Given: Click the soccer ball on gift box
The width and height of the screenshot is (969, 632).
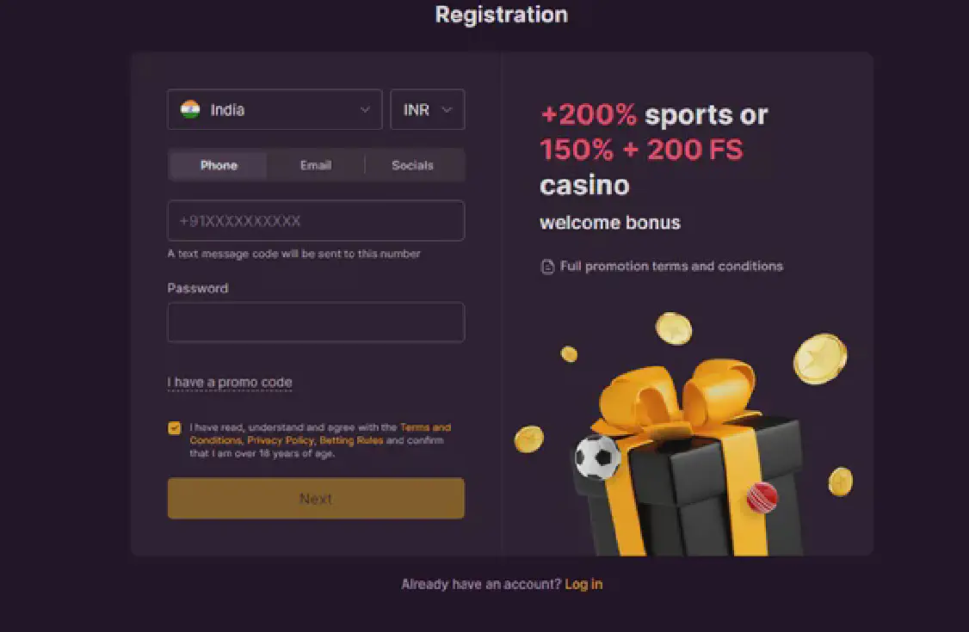Looking at the screenshot, I should tap(597, 457).
